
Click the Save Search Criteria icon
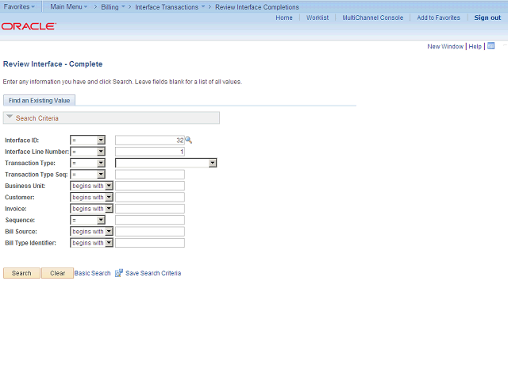click(119, 273)
